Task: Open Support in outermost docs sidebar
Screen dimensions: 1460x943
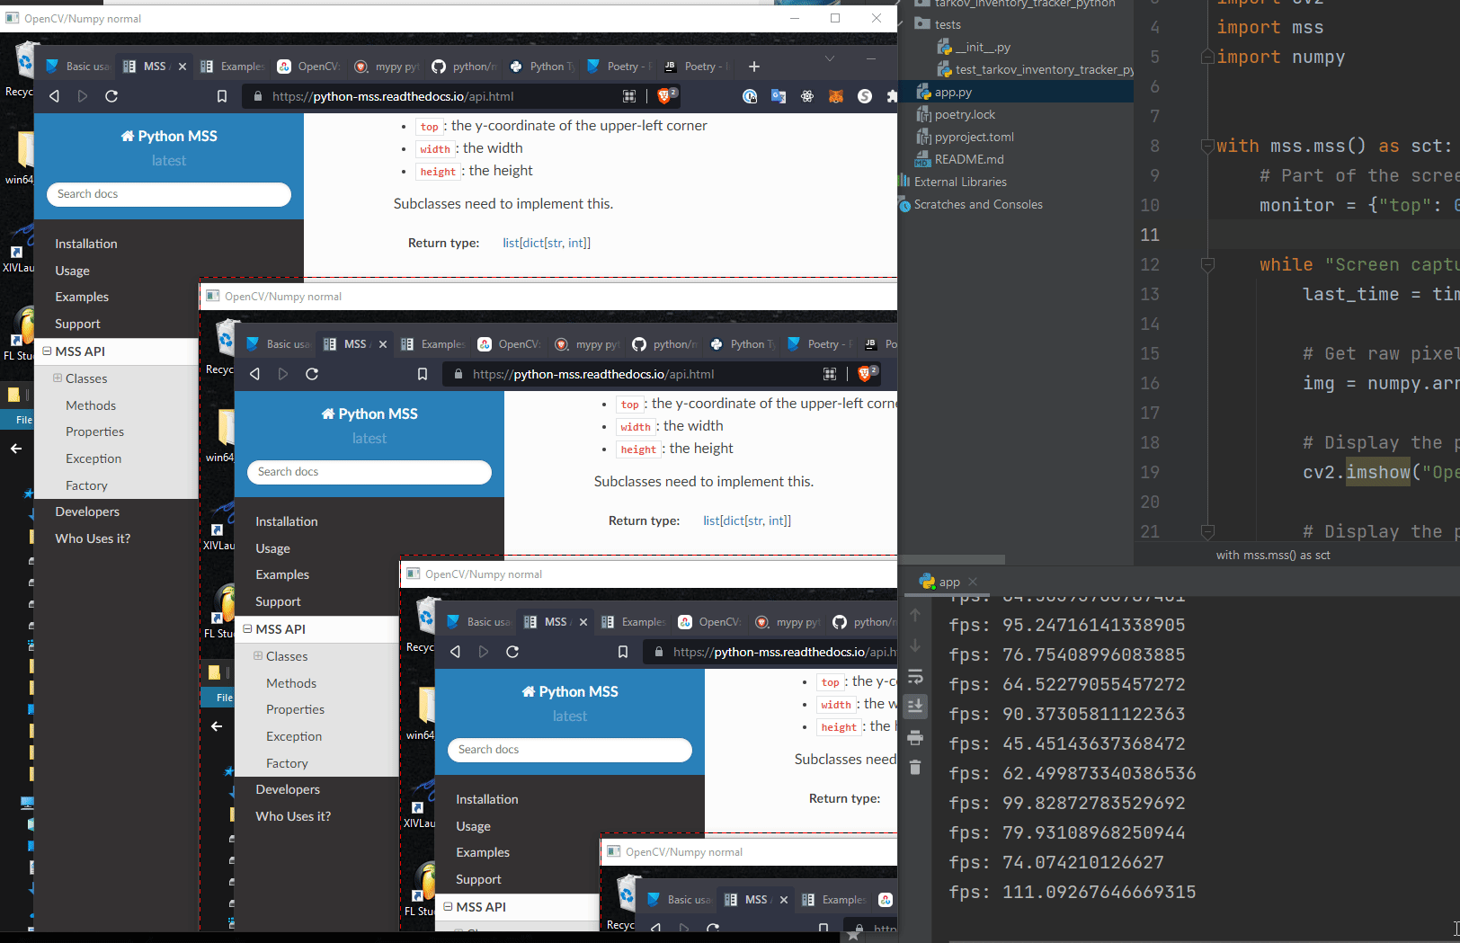Action: pos(77,324)
